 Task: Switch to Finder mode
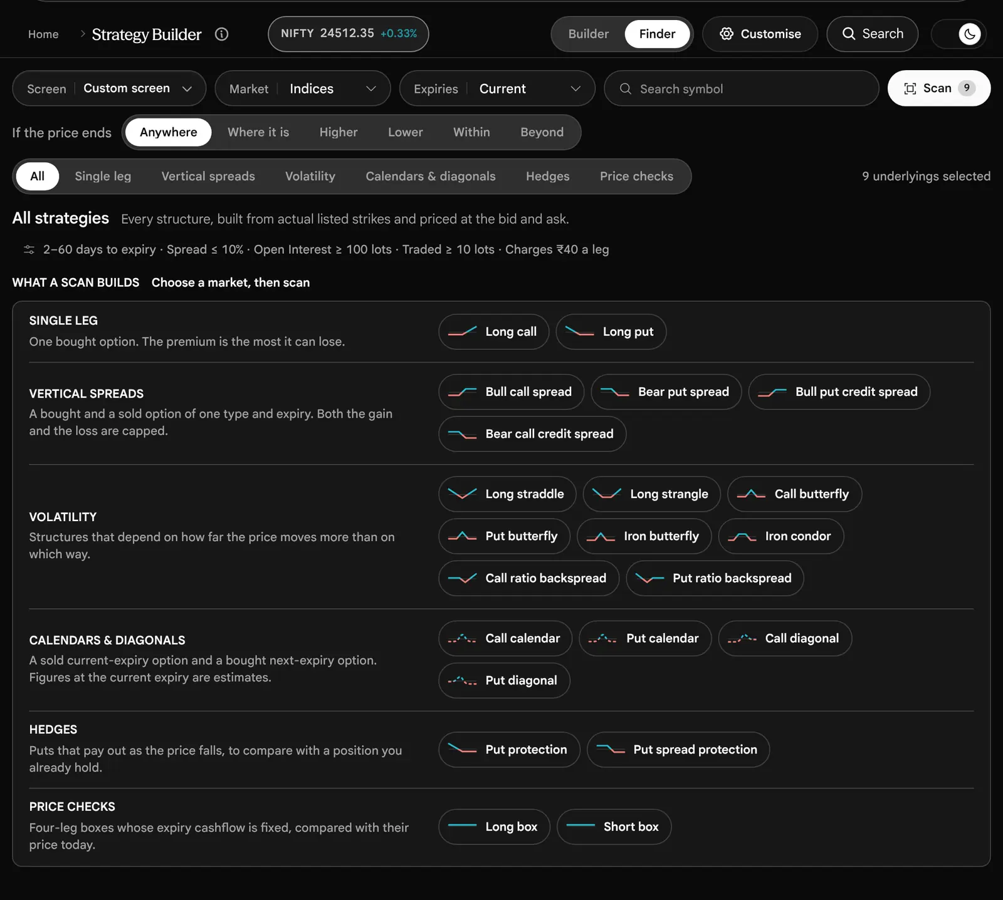click(x=657, y=34)
